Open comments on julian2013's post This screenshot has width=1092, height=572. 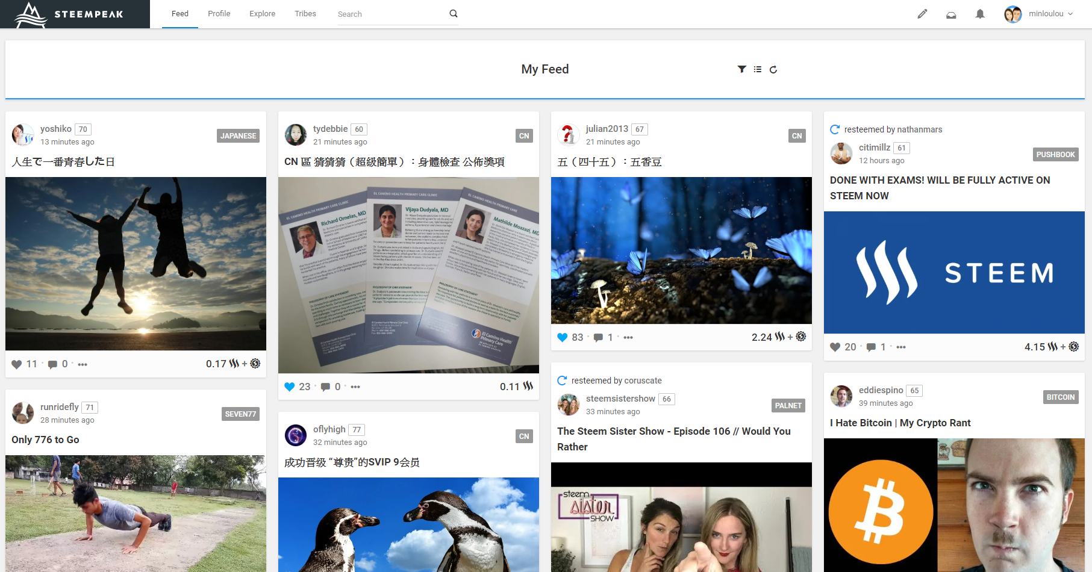tap(598, 337)
